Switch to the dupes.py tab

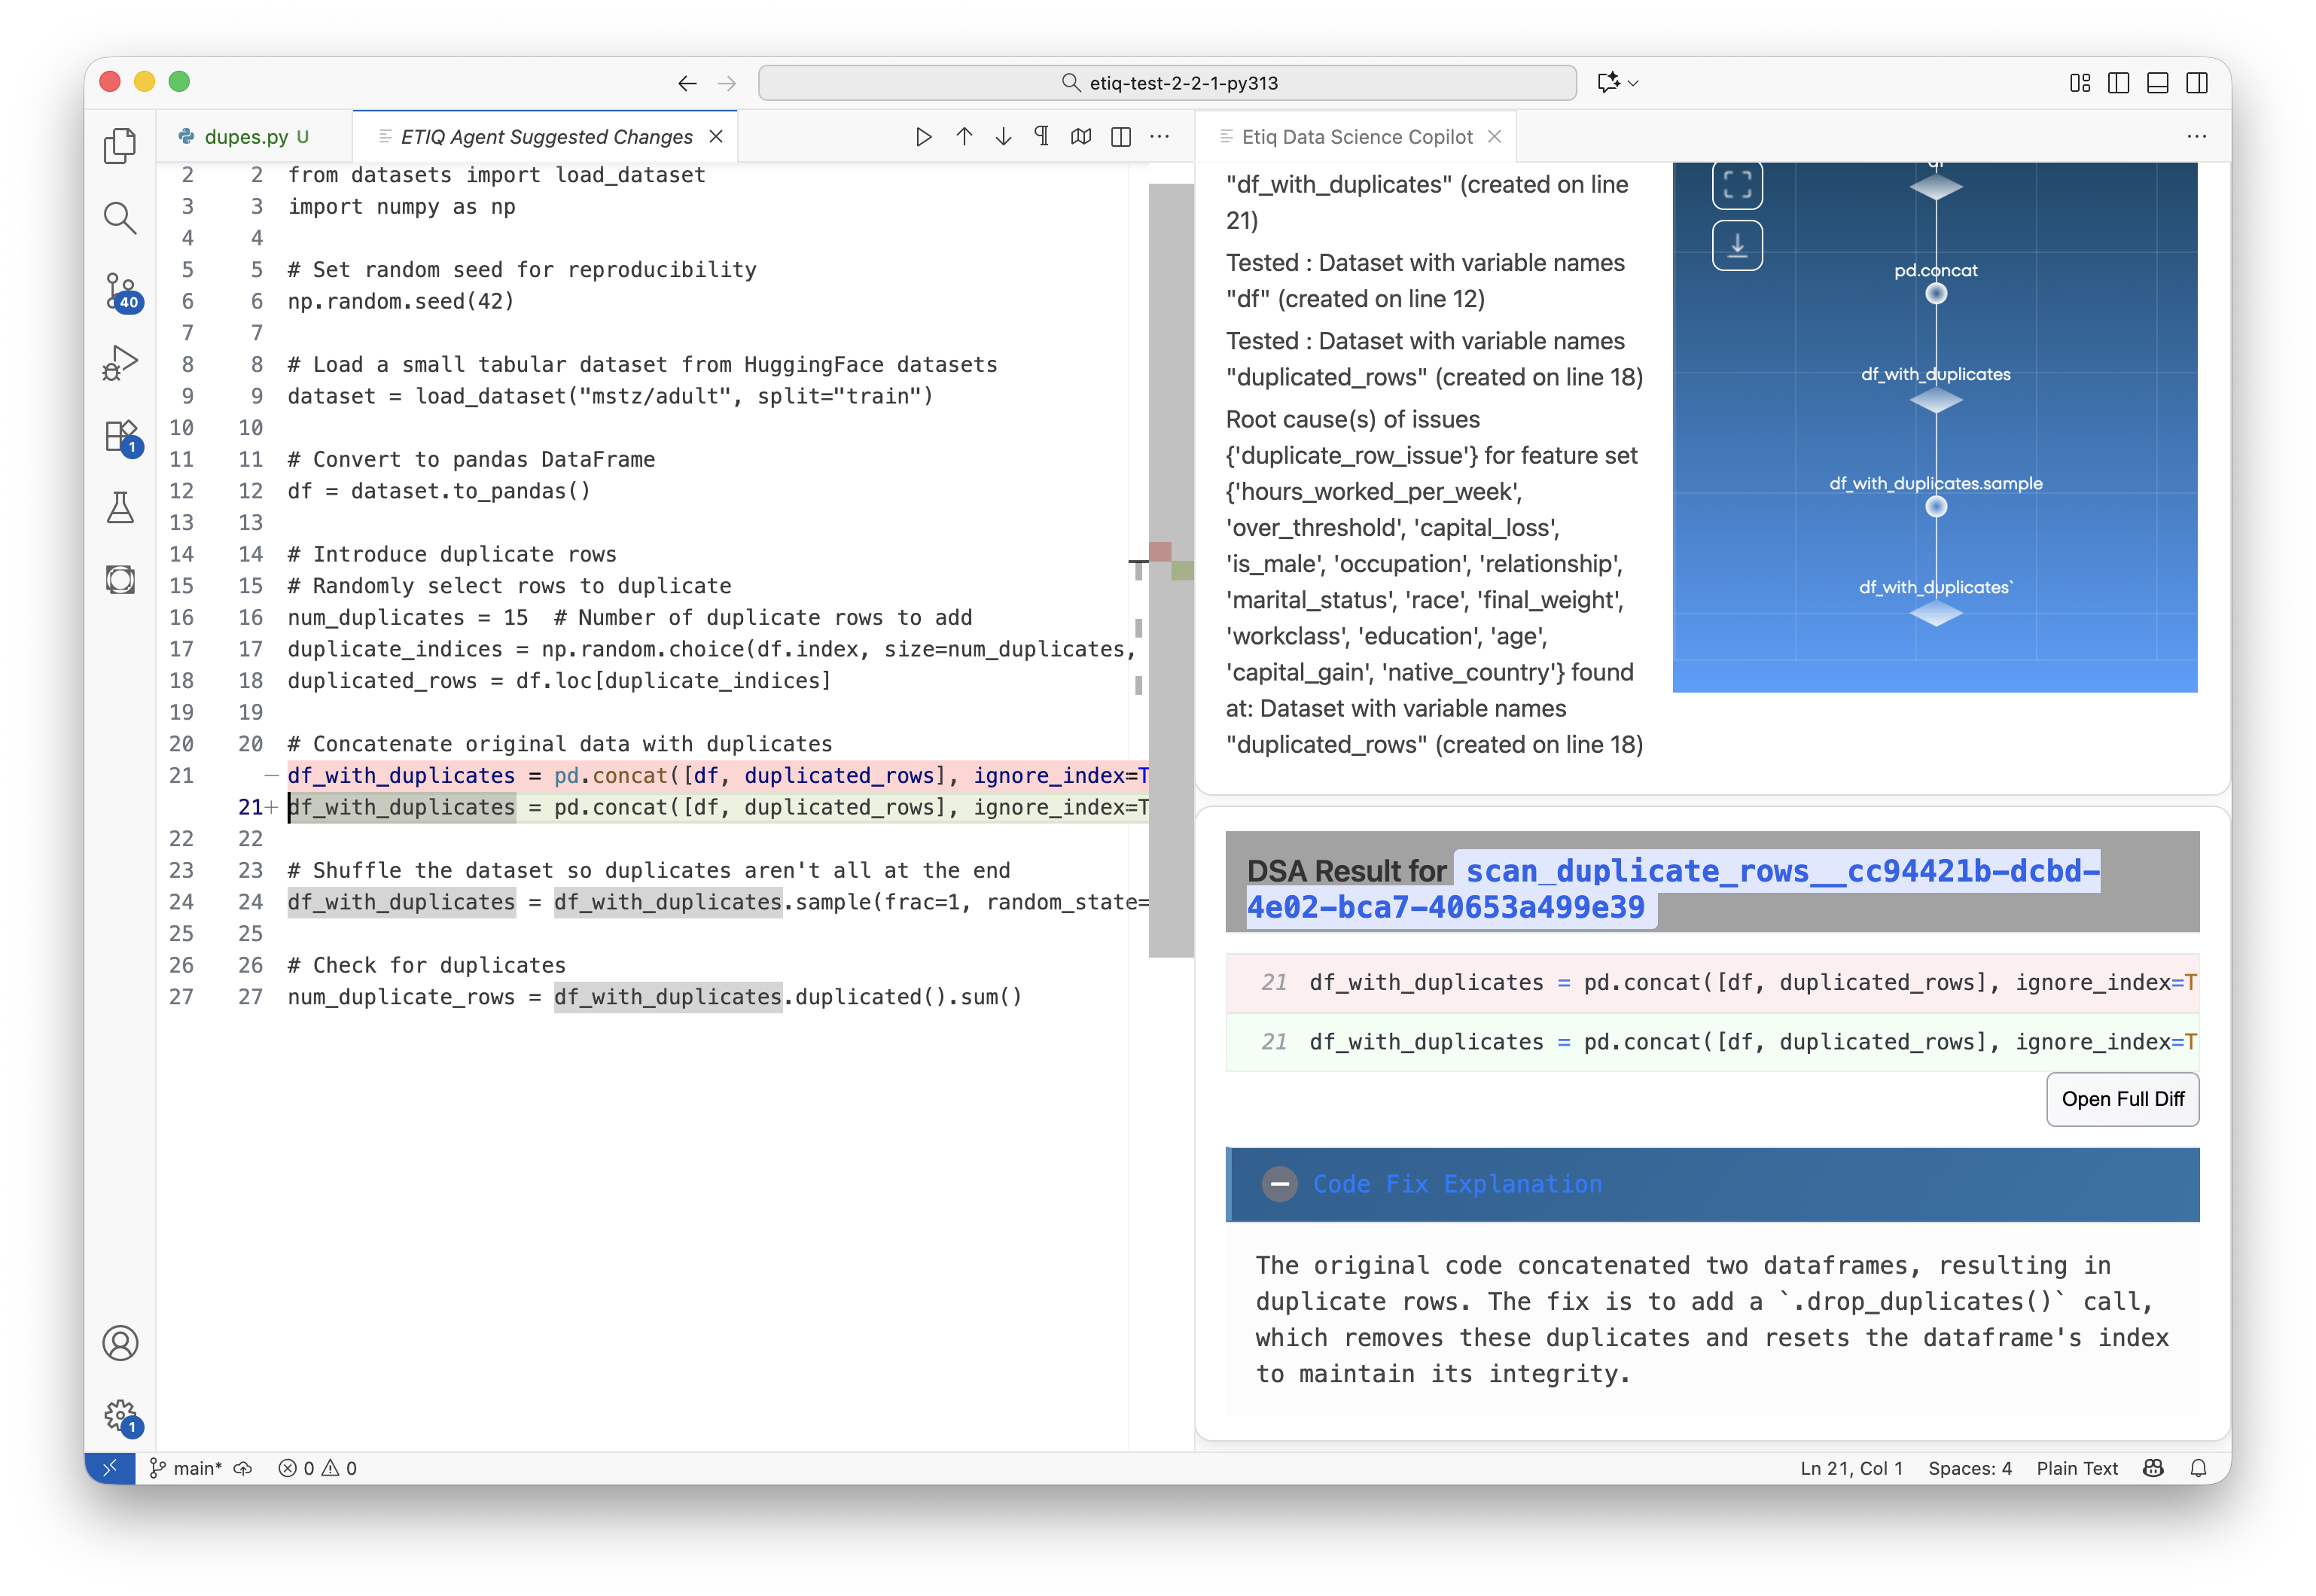click(x=246, y=137)
